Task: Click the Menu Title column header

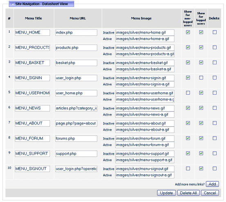Action: [34, 18]
